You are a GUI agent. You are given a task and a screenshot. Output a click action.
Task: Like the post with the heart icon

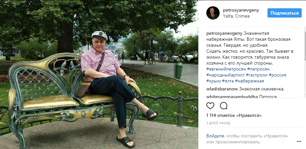coord(210,106)
